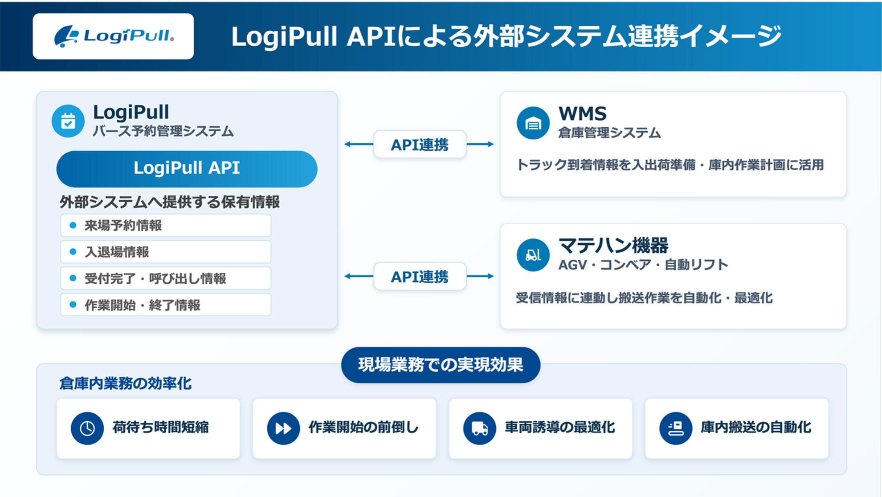882x497 pixels.
Task: Click the API連携 label beside マテハン機器
Action: point(420,276)
